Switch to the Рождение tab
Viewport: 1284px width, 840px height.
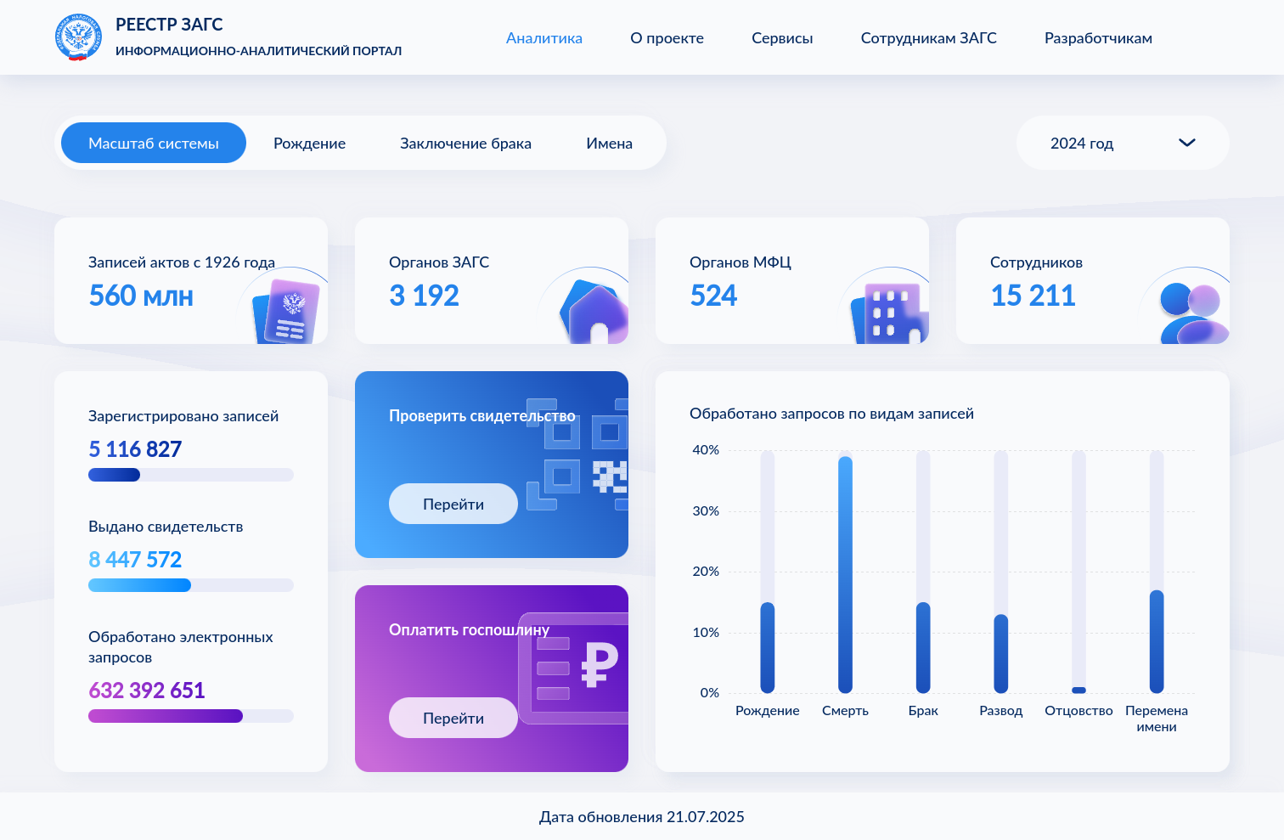coord(309,144)
